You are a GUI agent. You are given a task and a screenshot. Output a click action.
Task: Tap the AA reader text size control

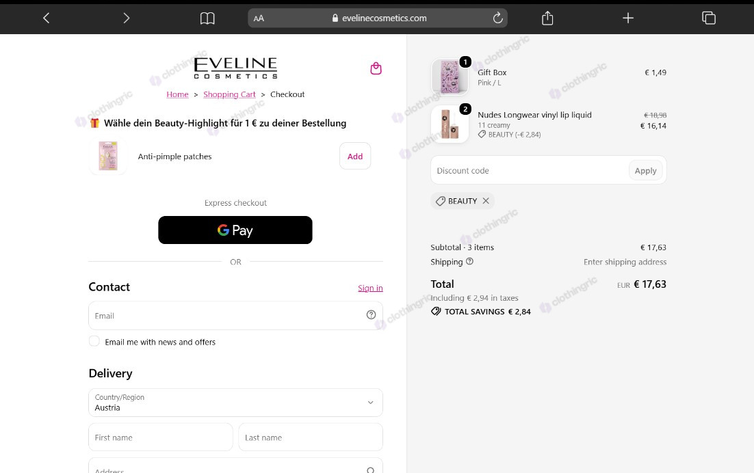click(x=259, y=18)
